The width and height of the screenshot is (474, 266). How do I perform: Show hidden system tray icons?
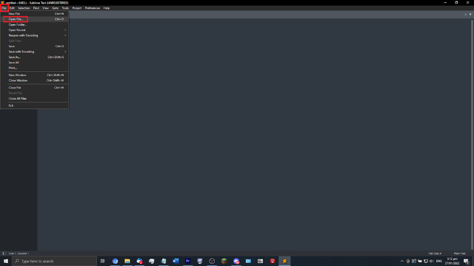402,261
